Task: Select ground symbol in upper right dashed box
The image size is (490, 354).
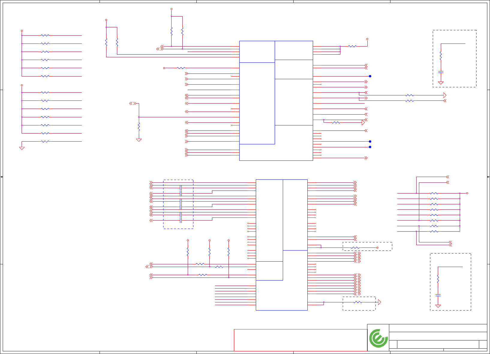Action: pyautogui.click(x=441, y=83)
